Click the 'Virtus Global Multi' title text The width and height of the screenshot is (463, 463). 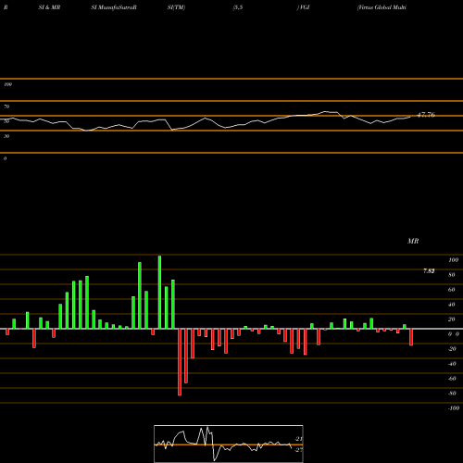(x=382, y=7)
